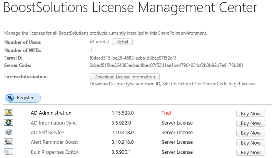Screen dimensions: 272x158
Task: Click the AD Self Service product icon
Action: click(8, 132)
